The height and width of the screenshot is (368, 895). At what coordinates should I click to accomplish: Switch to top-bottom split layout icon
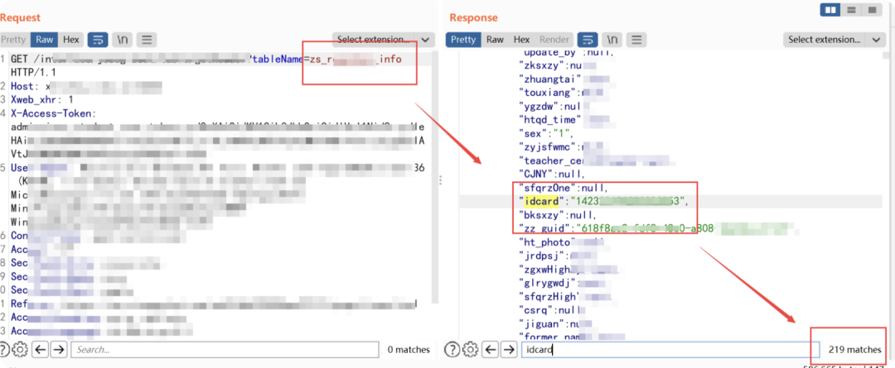(851, 10)
